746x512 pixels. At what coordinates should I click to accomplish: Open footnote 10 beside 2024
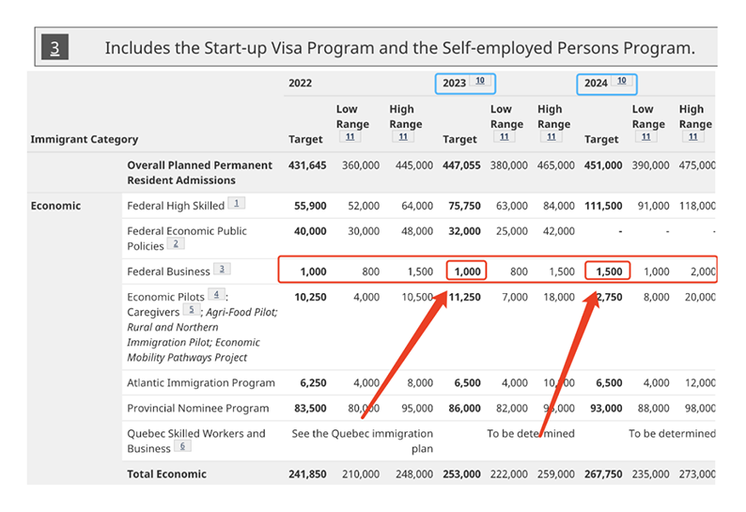point(621,81)
